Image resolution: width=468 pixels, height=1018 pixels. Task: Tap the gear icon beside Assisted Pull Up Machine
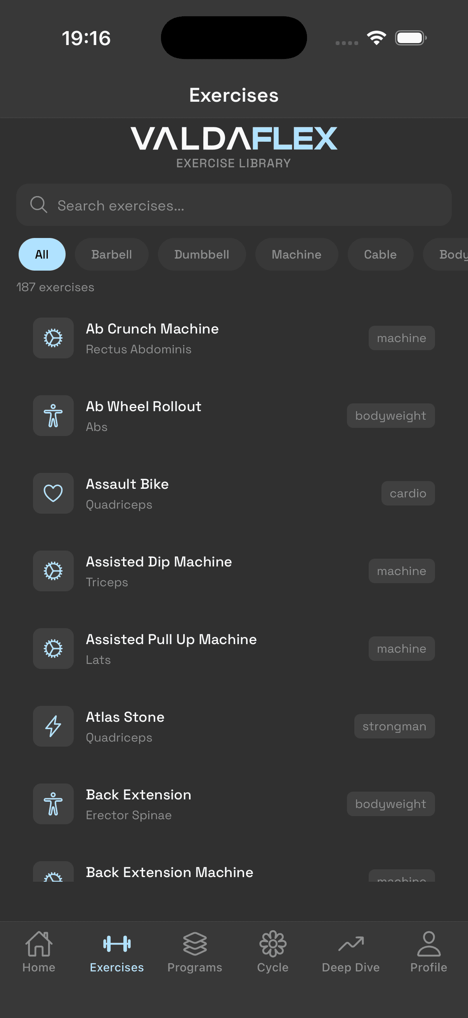53,648
